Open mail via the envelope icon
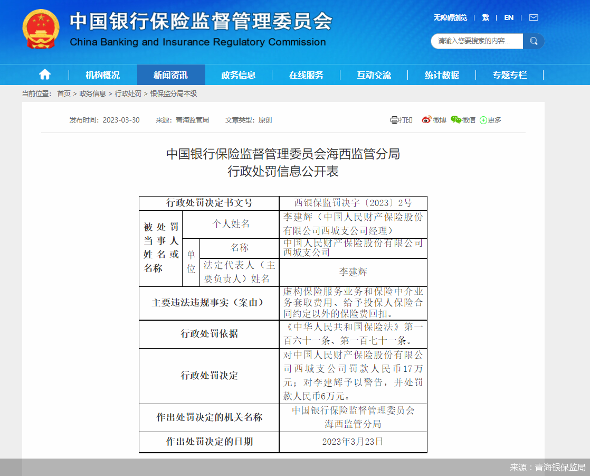Screen dimensions: 590x476 click(533, 17)
